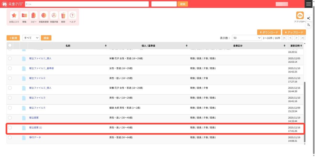This screenshot has width=315, height=157.
Task: Click the ＋新規 button
Action: click(13, 38)
